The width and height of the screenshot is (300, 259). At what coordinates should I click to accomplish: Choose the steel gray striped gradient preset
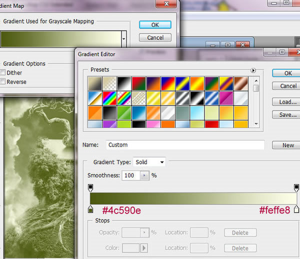coord(182,98)
